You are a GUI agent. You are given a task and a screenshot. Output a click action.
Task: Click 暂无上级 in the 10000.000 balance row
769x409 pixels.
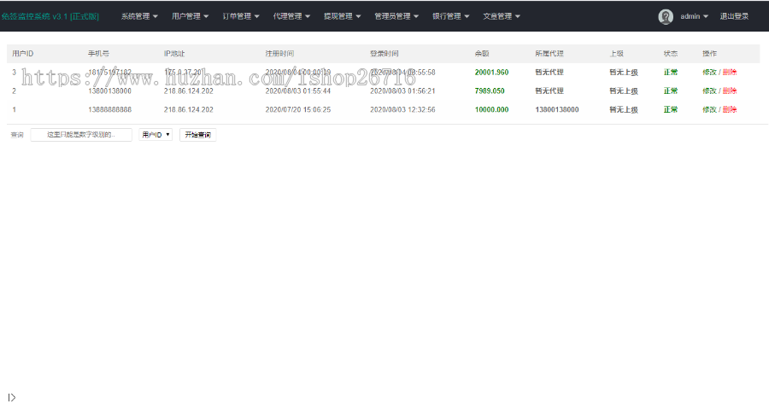pos(624,109)
